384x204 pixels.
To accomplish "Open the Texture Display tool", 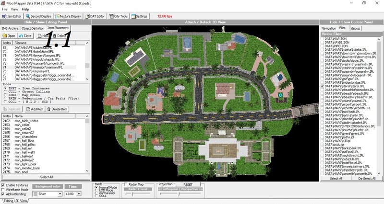I will (68, 16).
